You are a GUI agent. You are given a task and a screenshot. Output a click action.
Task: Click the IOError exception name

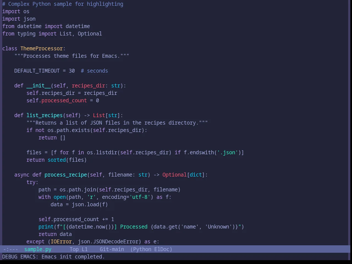coord(61,241)
